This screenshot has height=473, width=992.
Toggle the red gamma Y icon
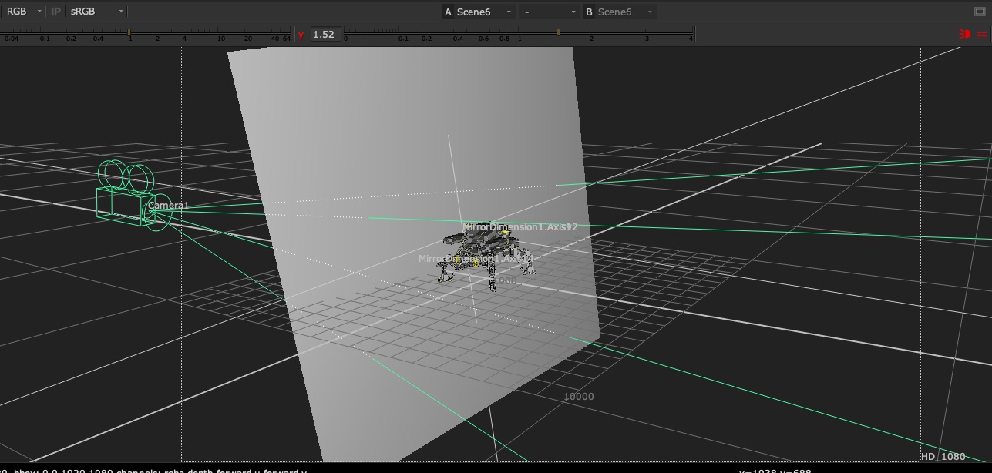tap(301, 35)
